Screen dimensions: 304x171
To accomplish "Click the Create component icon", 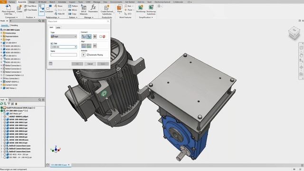I will coord(19,8).
